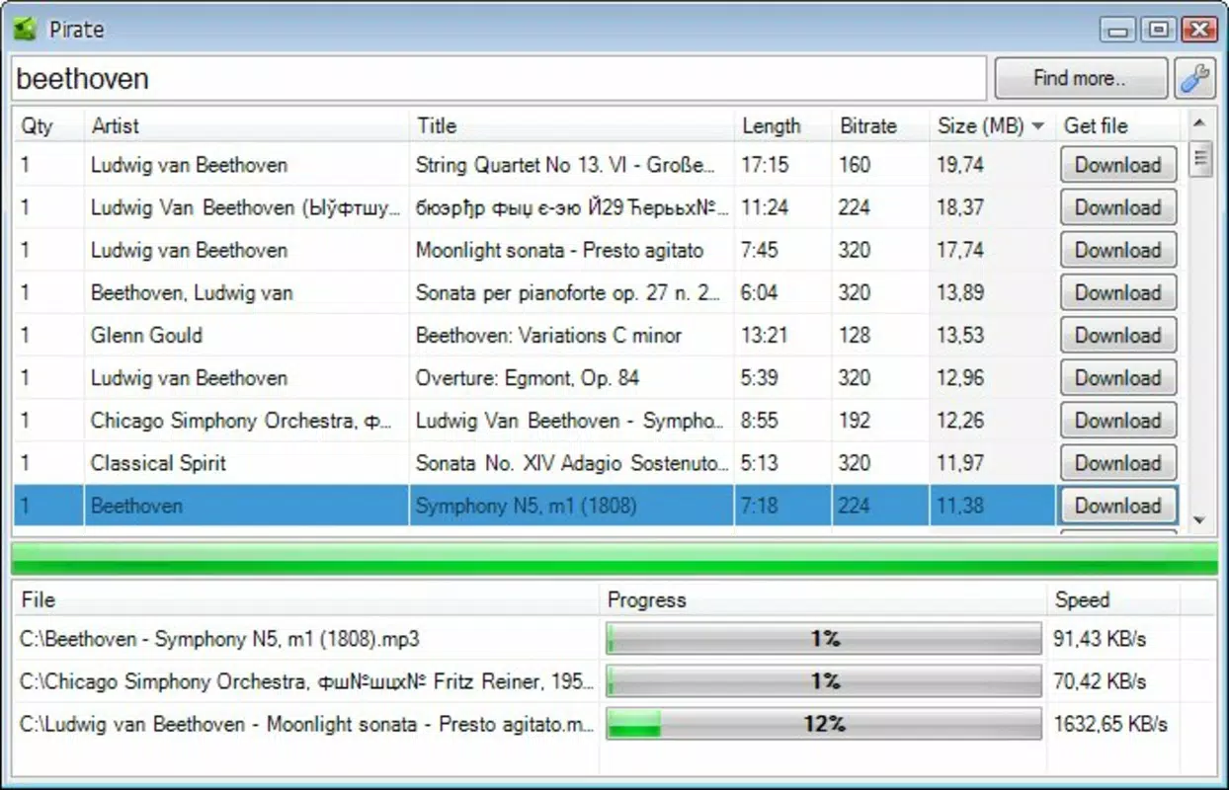Select the Classical Spirit artist cell

tap(246, 462)
